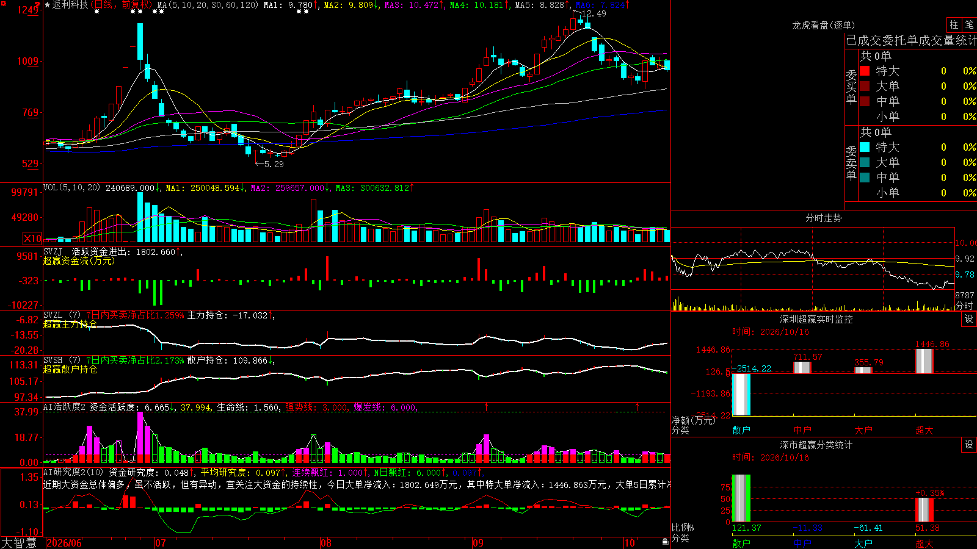Click the 5.29 low price marker
This screenshot has width=977, height=549.
click(274, 164)
